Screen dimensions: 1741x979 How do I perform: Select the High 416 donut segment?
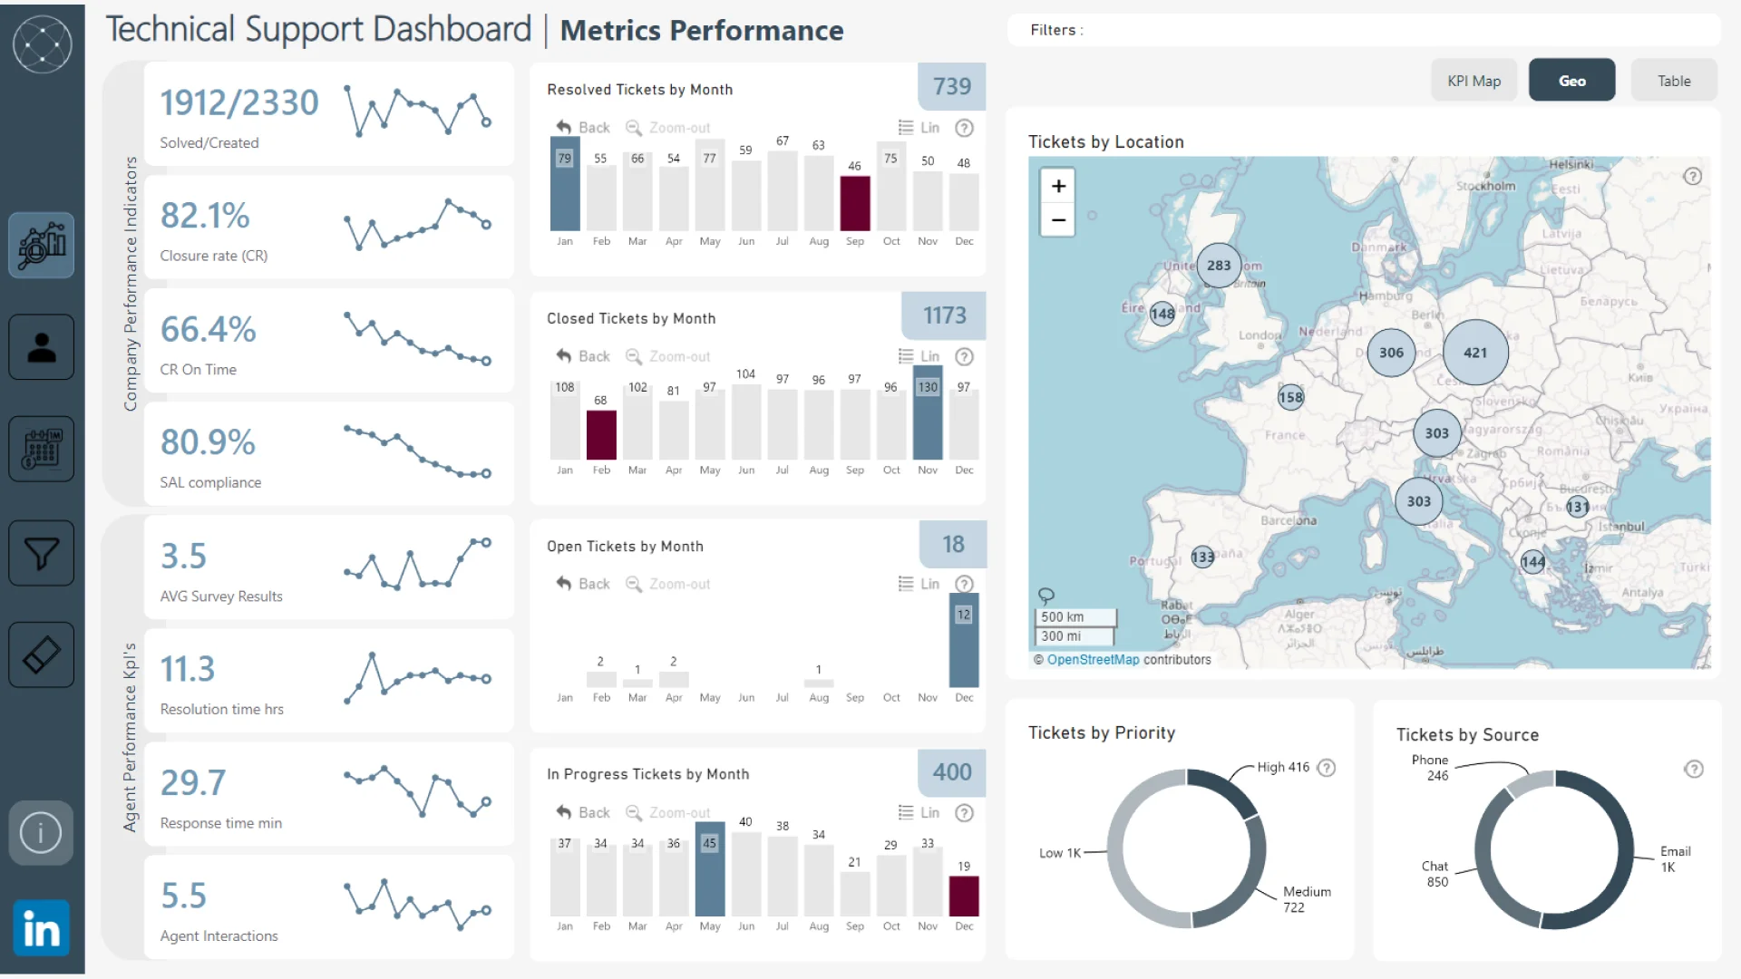[x=1227, y=790]
